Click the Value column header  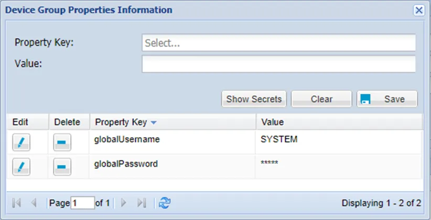339,122
